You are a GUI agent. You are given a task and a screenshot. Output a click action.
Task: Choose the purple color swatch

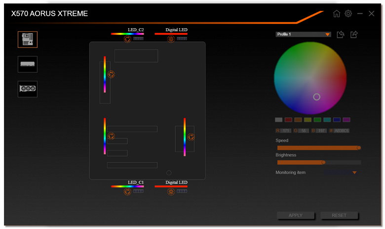point(346,120)
